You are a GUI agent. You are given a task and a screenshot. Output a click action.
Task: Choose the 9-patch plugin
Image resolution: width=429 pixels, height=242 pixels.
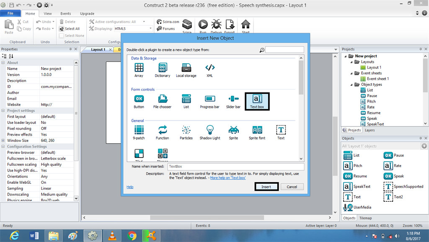[139, 133]
